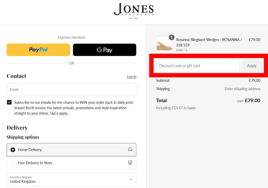Click the chevron on the United Kingdom selector
This screenshot has width=268, height=188.
pyautogui.click(x=131, y=179)
